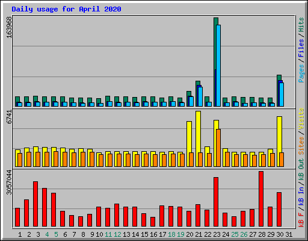Click the 'Visits' legend label

tap(301, 119)
